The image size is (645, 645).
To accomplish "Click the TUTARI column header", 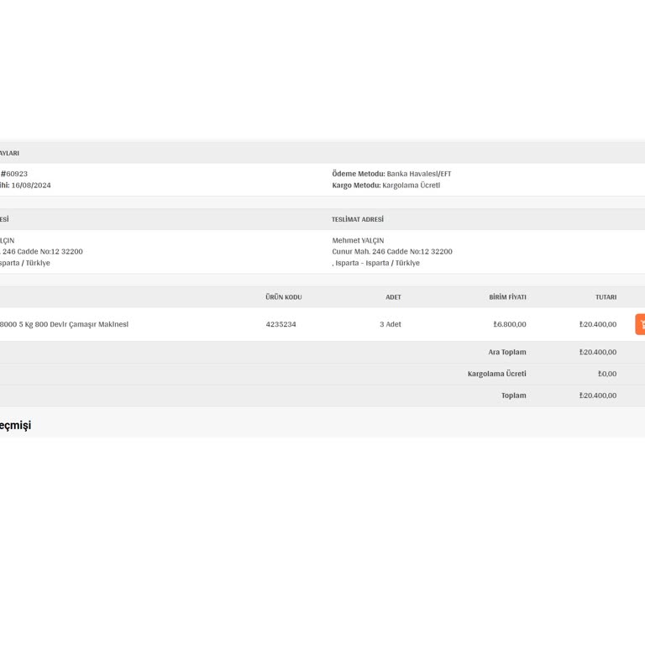I will (606, 297).
